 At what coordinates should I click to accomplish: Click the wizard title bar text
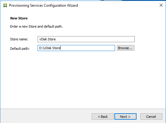[x=43, y=5]
